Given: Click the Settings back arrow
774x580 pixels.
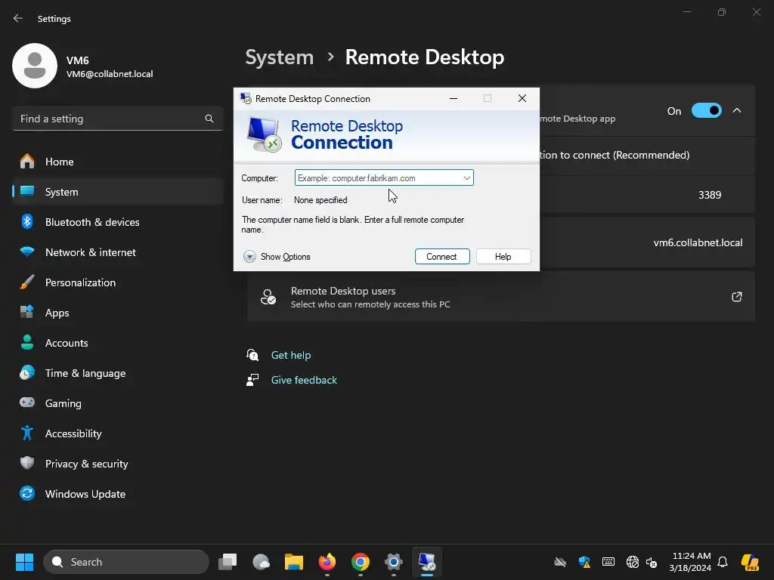Looking at the screenshot, I should [18, 18].
